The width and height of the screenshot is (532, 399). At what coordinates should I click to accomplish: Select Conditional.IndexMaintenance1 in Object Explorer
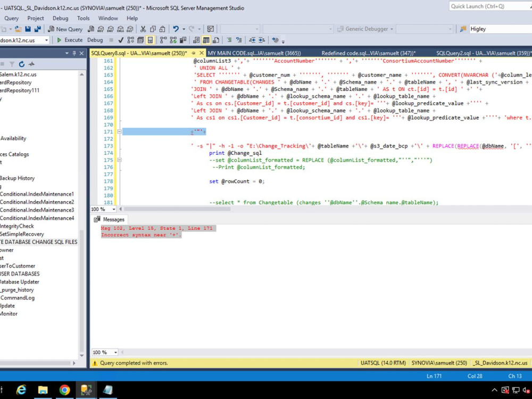click(x=37, y=194)
